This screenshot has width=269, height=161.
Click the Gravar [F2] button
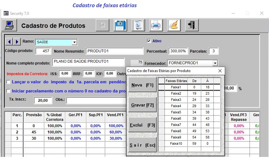tap(143, 105)
